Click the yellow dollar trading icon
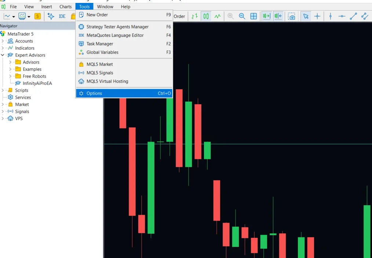 tap(37, 16)
